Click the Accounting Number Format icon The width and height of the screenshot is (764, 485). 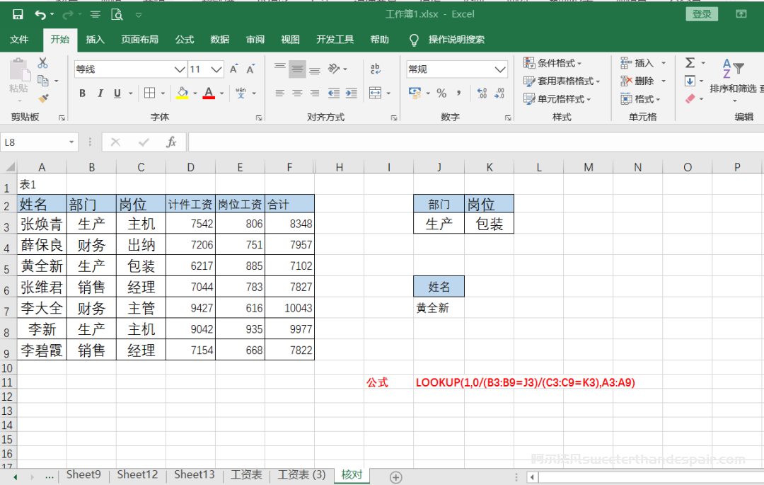pos(415,93)
